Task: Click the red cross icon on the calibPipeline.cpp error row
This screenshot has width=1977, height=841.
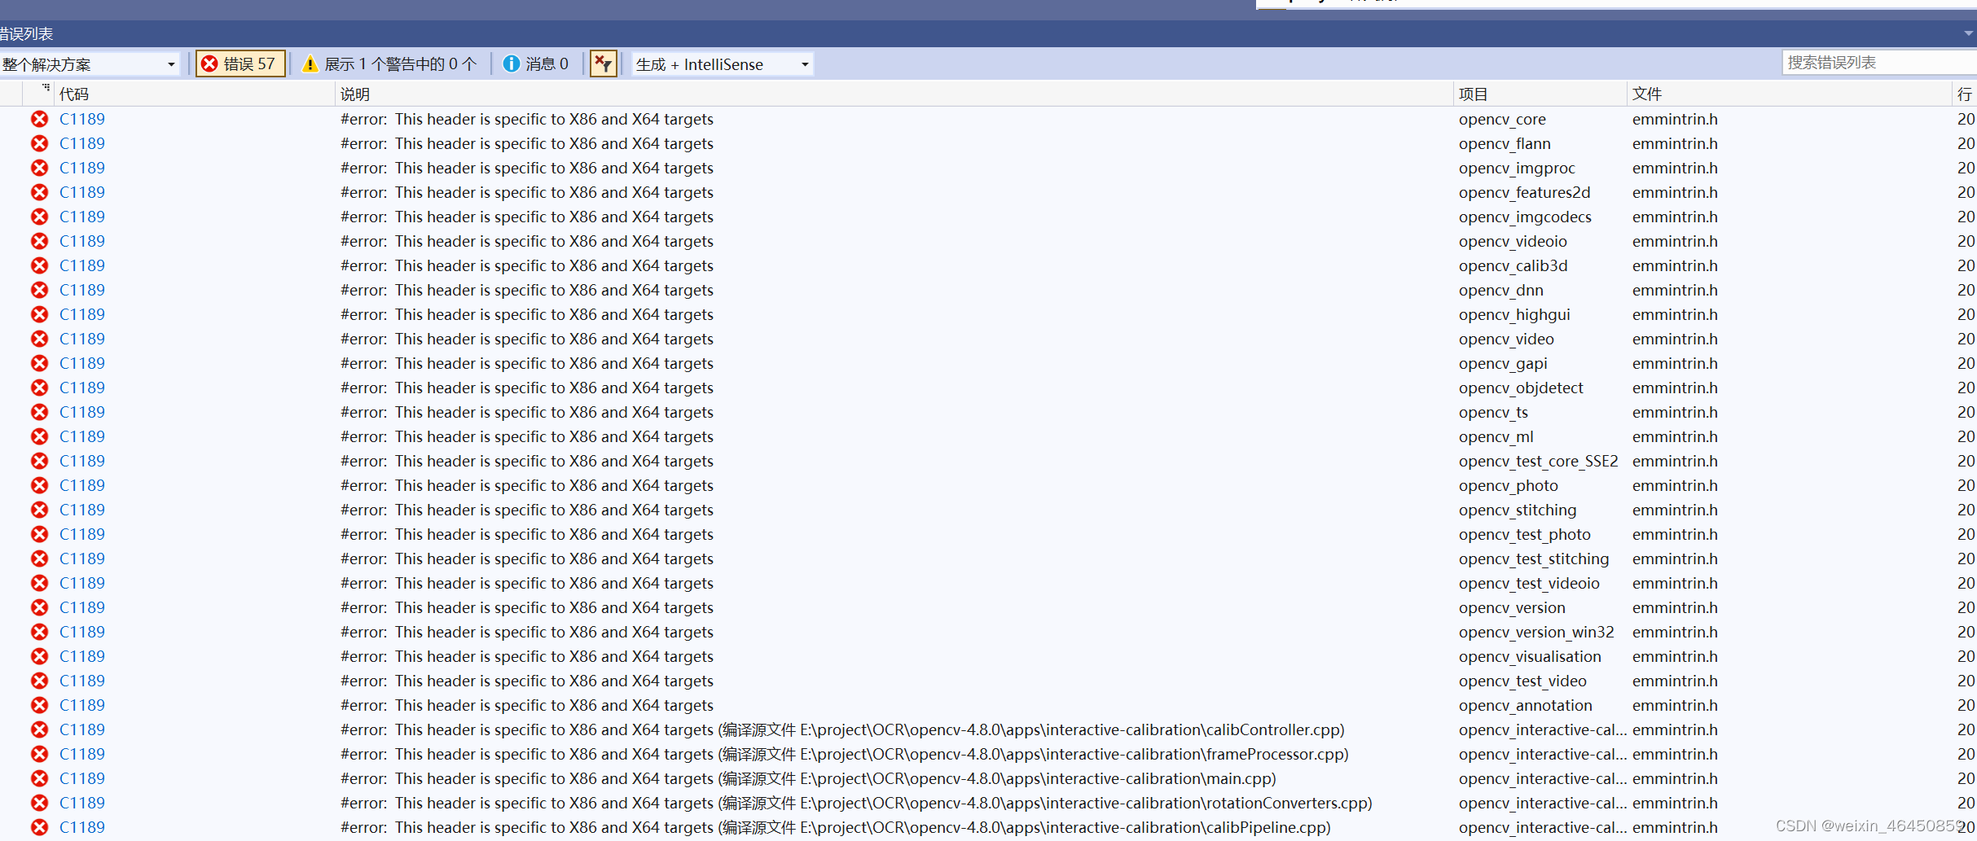Action: click(x=39, y=827)
